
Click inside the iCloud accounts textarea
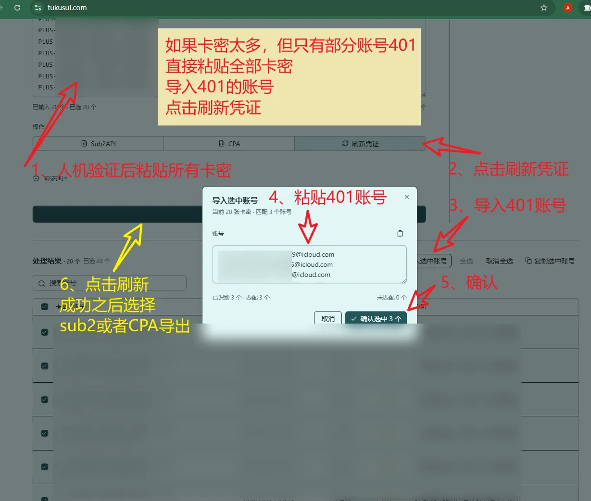310,264
